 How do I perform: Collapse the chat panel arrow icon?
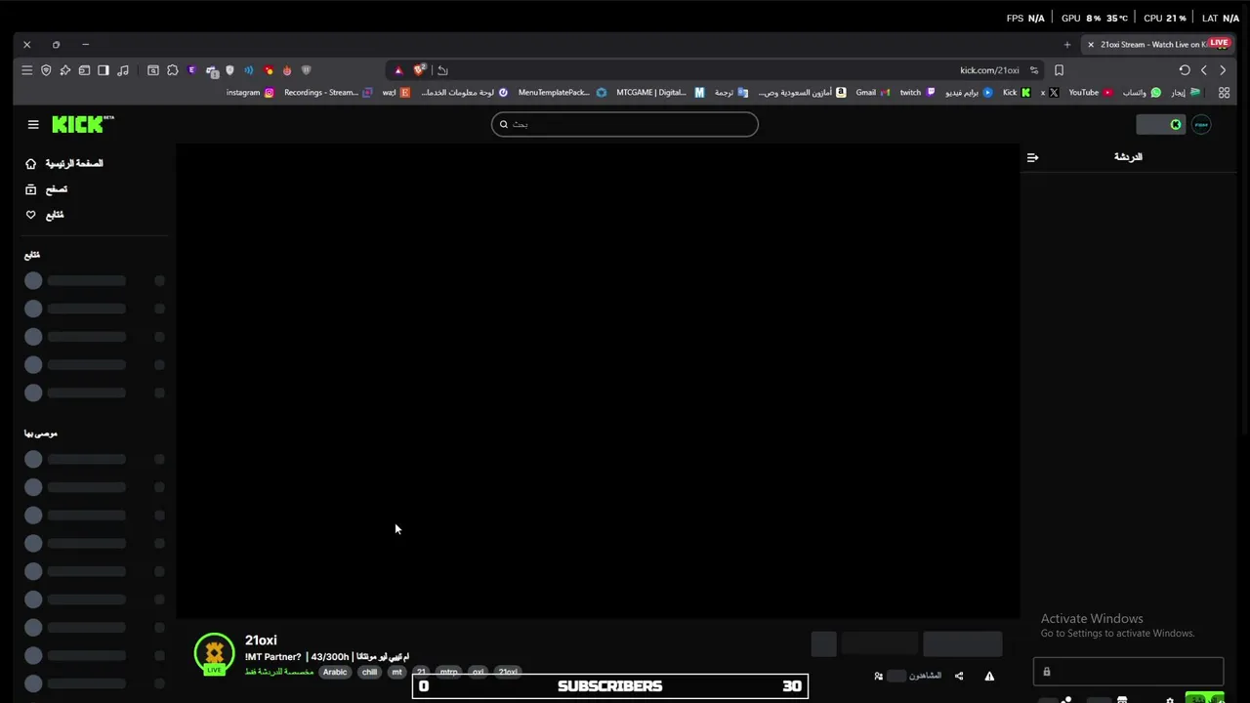point(1033,157)
